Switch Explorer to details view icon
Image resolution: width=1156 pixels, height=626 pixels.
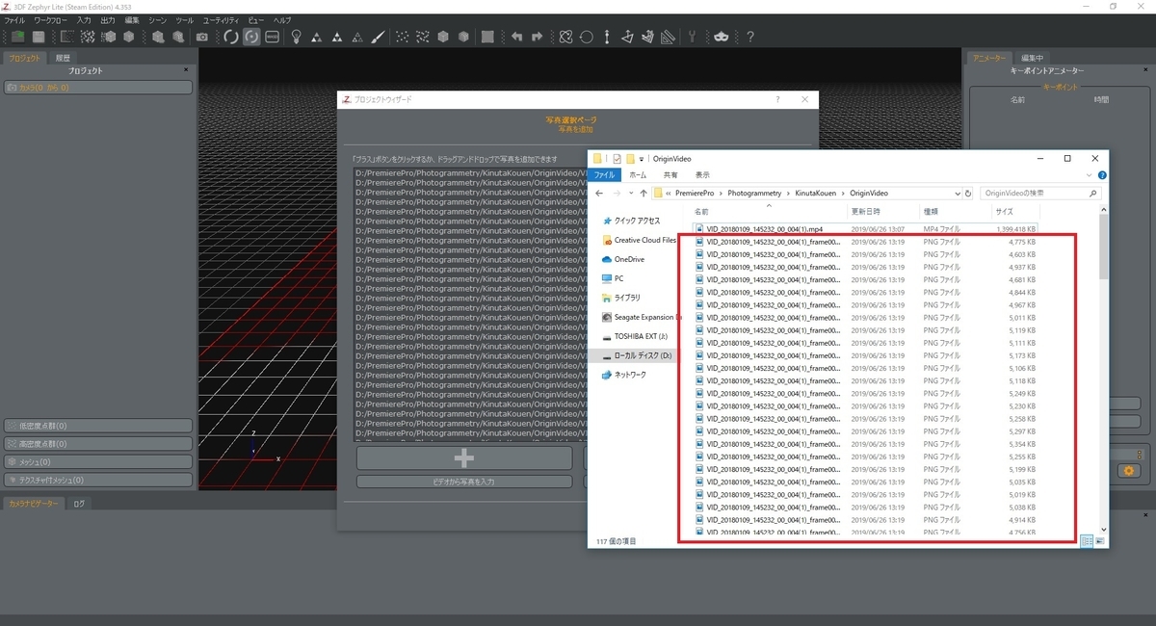click(1087, 541)
